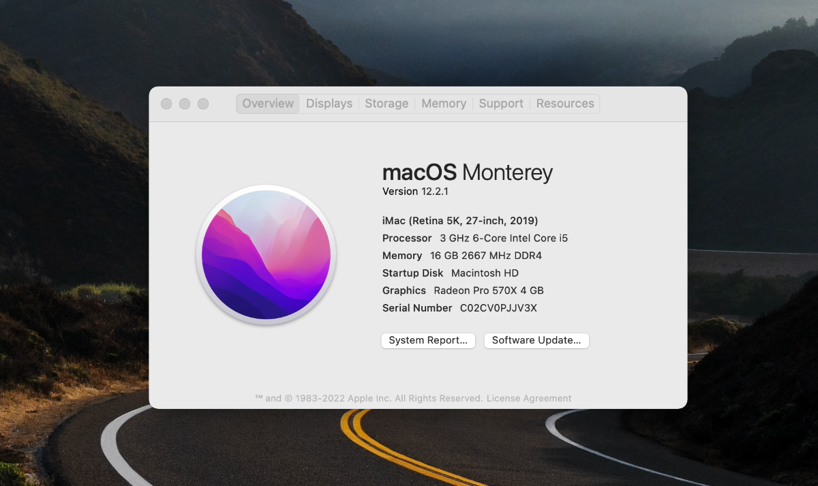Image resolution: width=818 pixels, height=486 pixels.
Task: Minimize the About This Mac window
Action: [x=185, y=104]
